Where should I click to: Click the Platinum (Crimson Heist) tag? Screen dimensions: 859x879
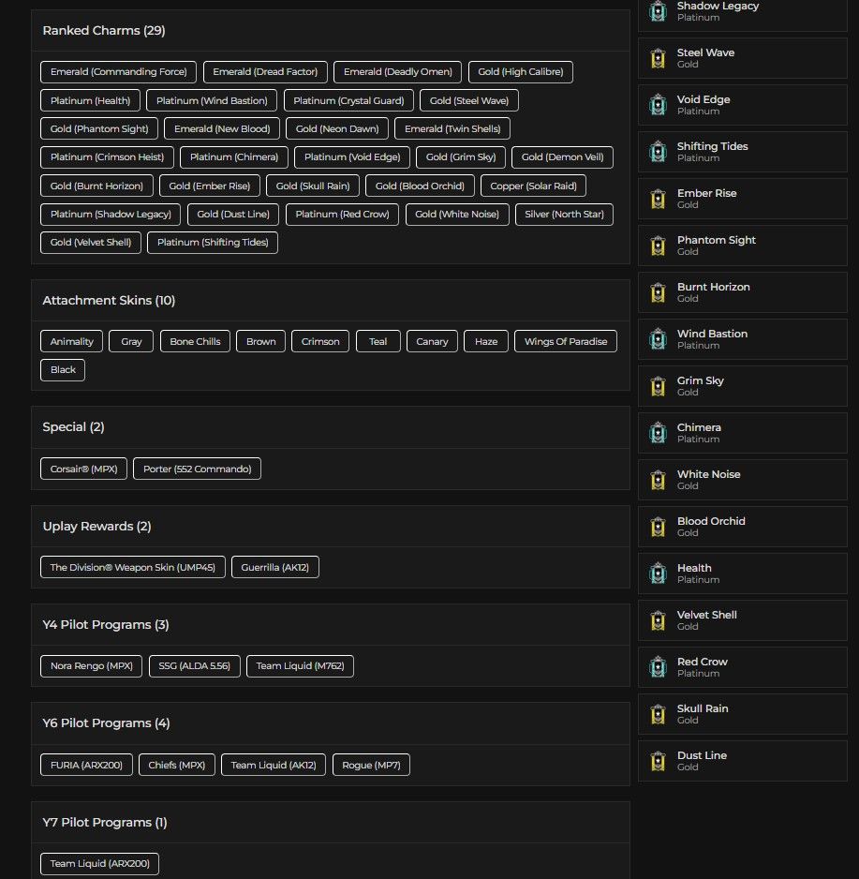[107, 157]
